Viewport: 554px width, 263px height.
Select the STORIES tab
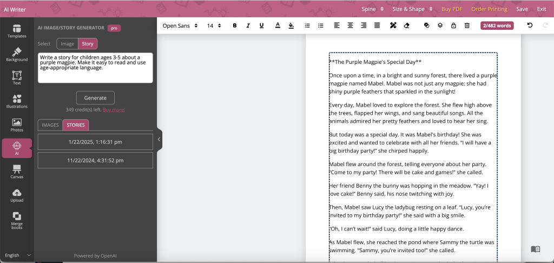76,125
